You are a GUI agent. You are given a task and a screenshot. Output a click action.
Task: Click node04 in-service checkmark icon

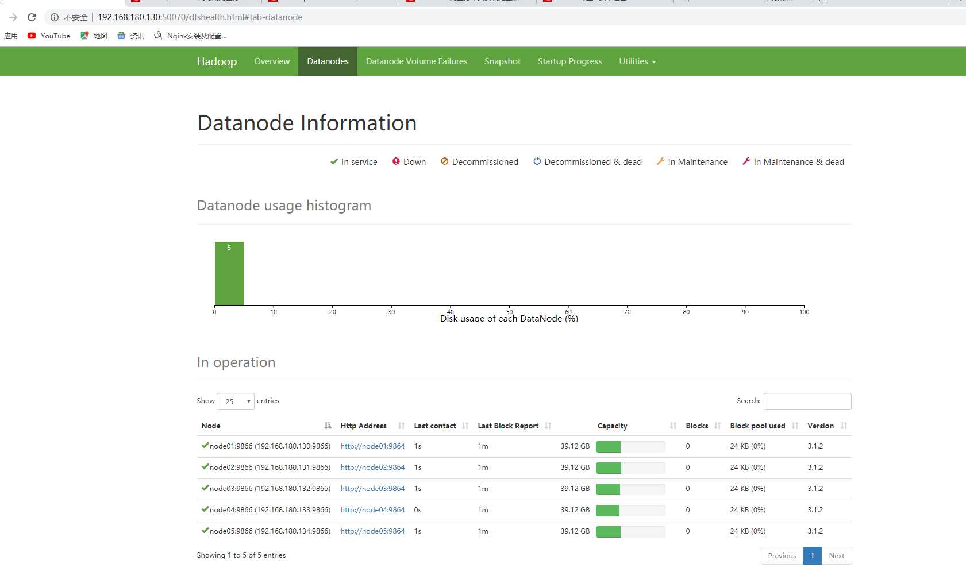click(x=205, y=509)
